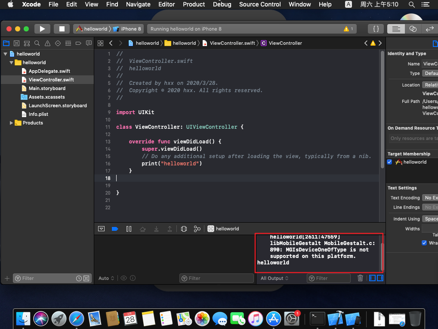Open the Project navigator folder icon
This screenshot has width=438, height=329.
(x=6, y=43)
